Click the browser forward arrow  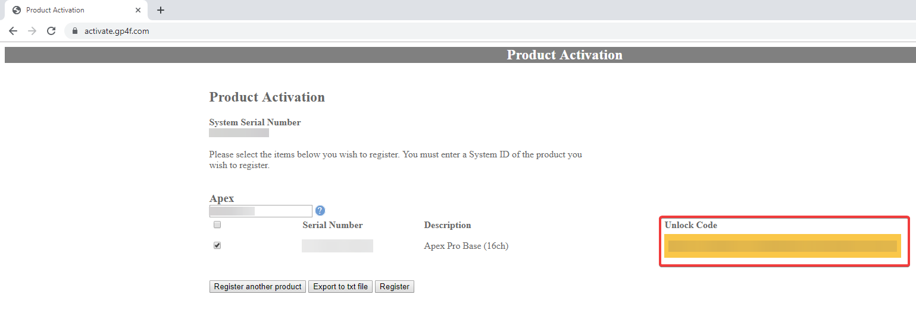[32, 31]
